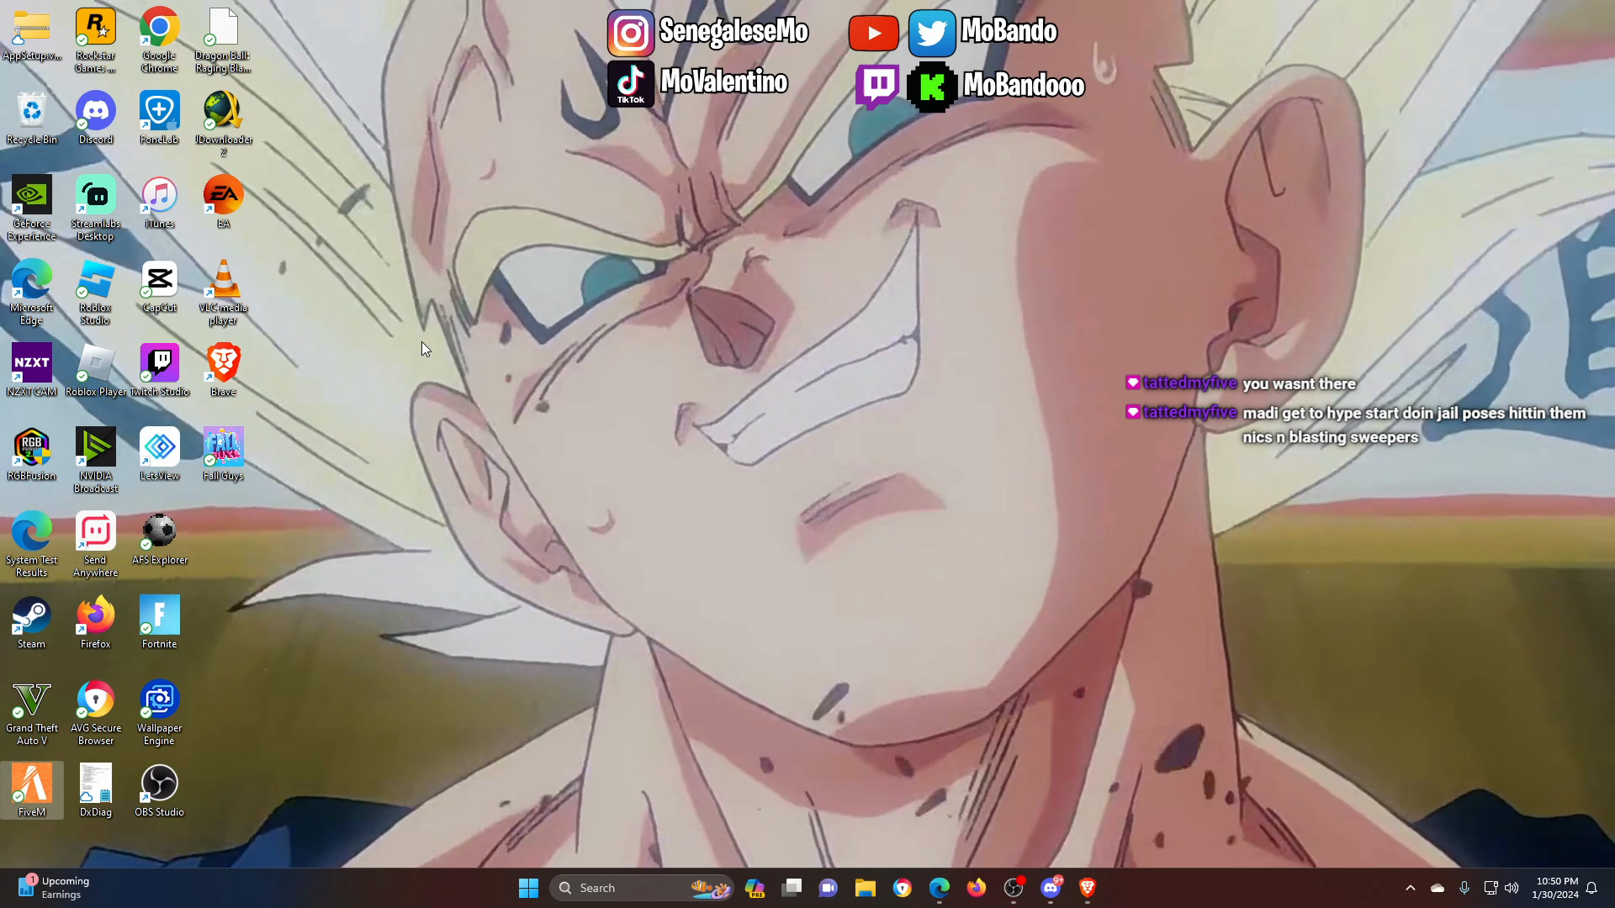
Task: Select the JDownloader 2 desktop icon
Action: point(223,124)
